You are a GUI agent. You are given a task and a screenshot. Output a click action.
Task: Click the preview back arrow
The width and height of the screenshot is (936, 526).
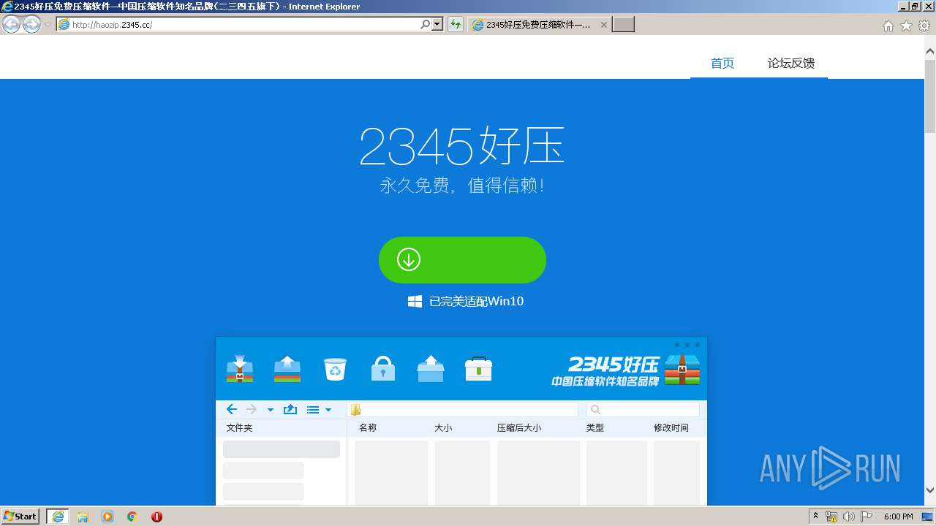point(232,409)
